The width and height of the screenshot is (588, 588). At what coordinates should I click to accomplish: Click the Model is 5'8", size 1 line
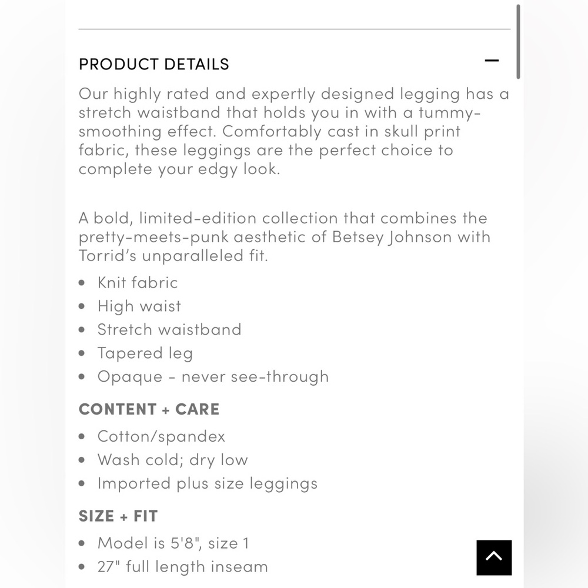173,543
